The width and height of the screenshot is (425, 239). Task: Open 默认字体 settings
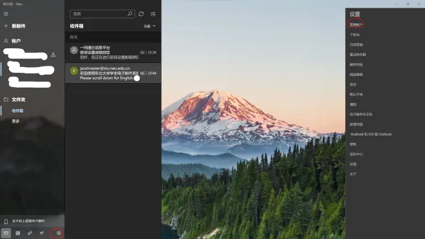coord(356,95)
